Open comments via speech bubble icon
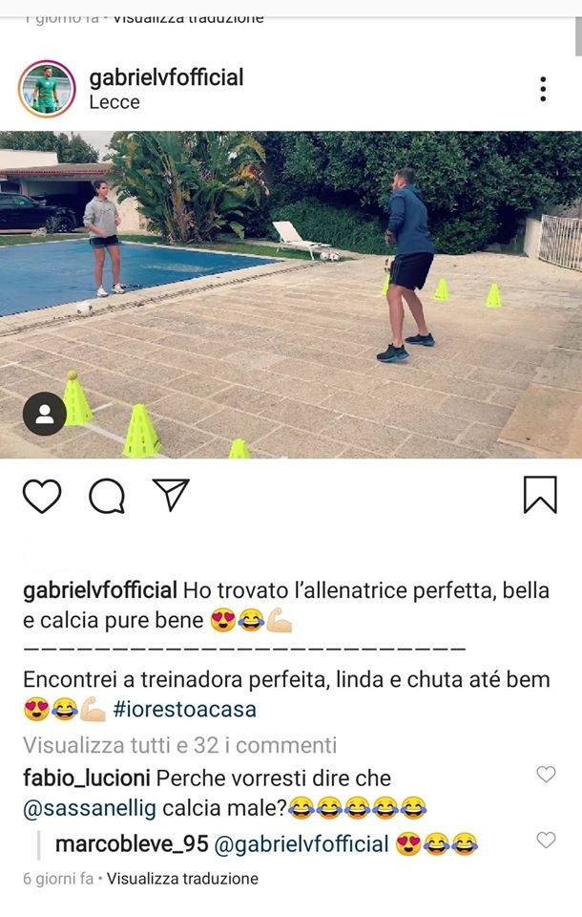The image size is (582, 917). coord(107,496)
